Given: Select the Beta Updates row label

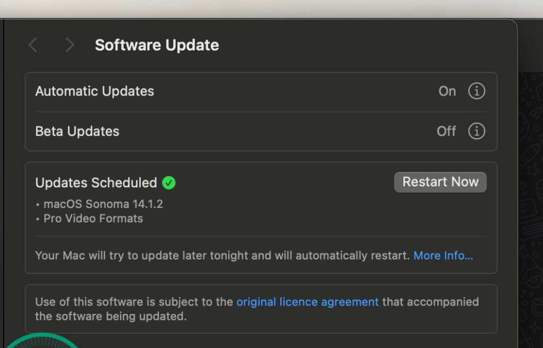Looking at the screenshot, I should tap(77, 132).
